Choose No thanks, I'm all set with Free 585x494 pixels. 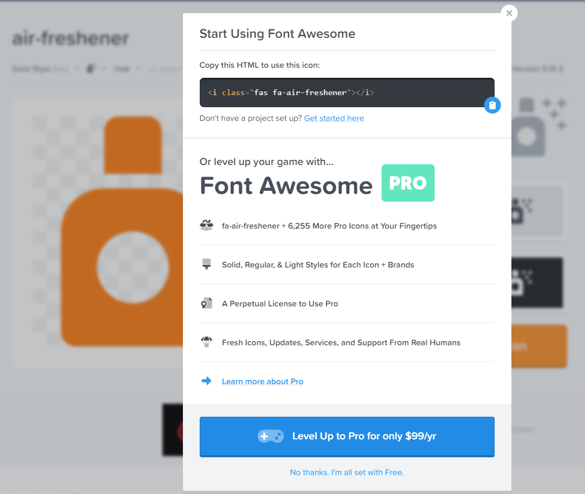(x=346, y=472)
